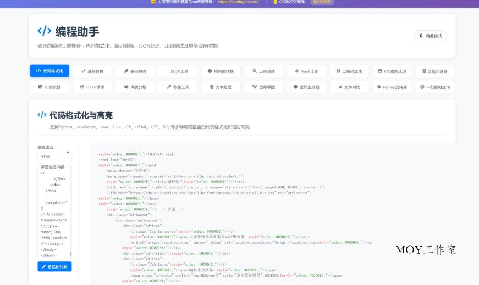
Task: Expand the 编程语言 HTML dropdown
Action: (54, 157)
